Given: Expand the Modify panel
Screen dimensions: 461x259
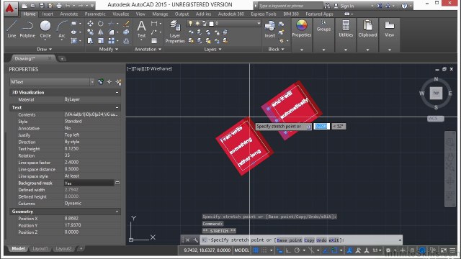Looking at the screenshot, I should click(x=109, y=50).
